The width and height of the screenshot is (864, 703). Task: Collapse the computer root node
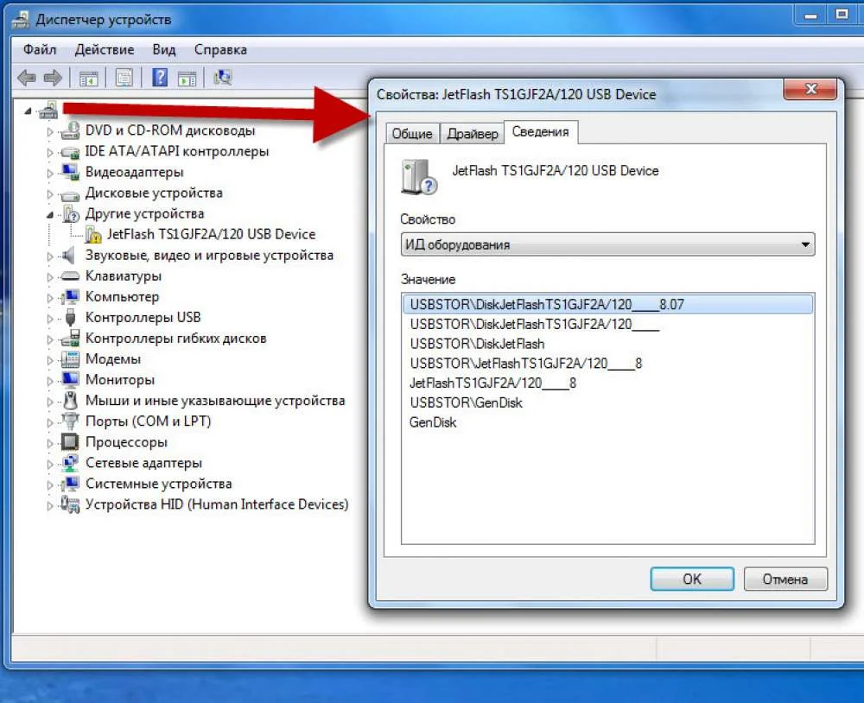click(x=28, y=112)
